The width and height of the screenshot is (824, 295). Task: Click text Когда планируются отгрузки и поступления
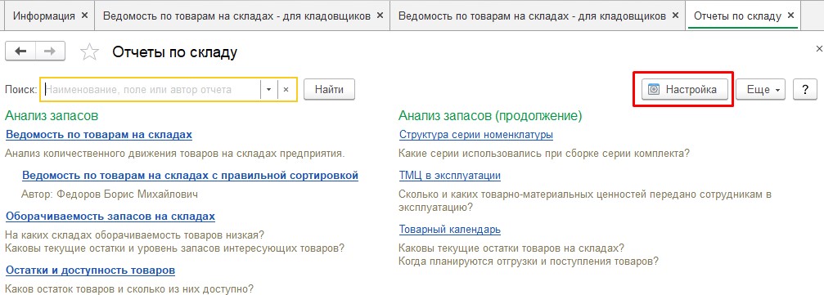(x=529, y=261)
